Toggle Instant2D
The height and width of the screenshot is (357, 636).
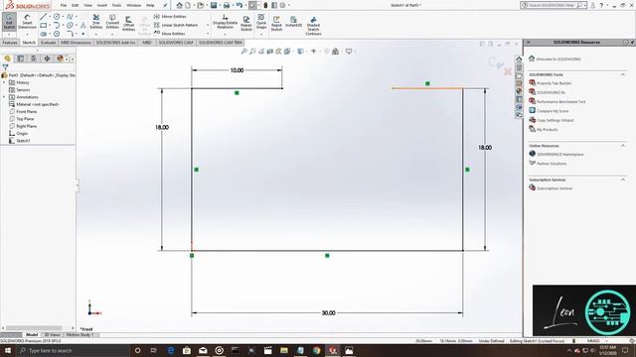point(294,22)
